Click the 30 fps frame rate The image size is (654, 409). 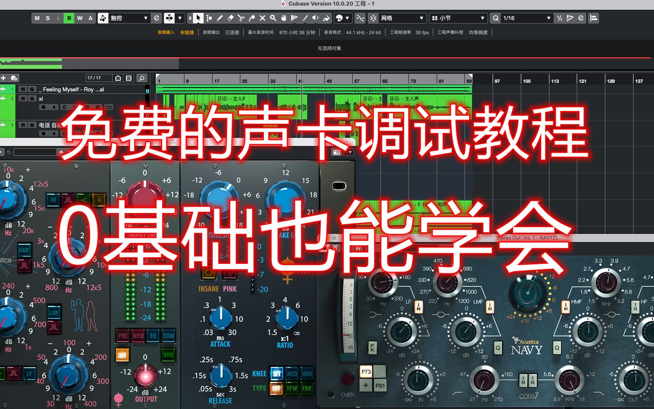422,32
